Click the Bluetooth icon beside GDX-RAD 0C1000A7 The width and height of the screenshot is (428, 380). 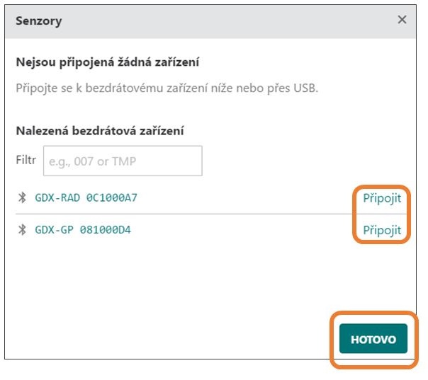click(x=22, y=197)
